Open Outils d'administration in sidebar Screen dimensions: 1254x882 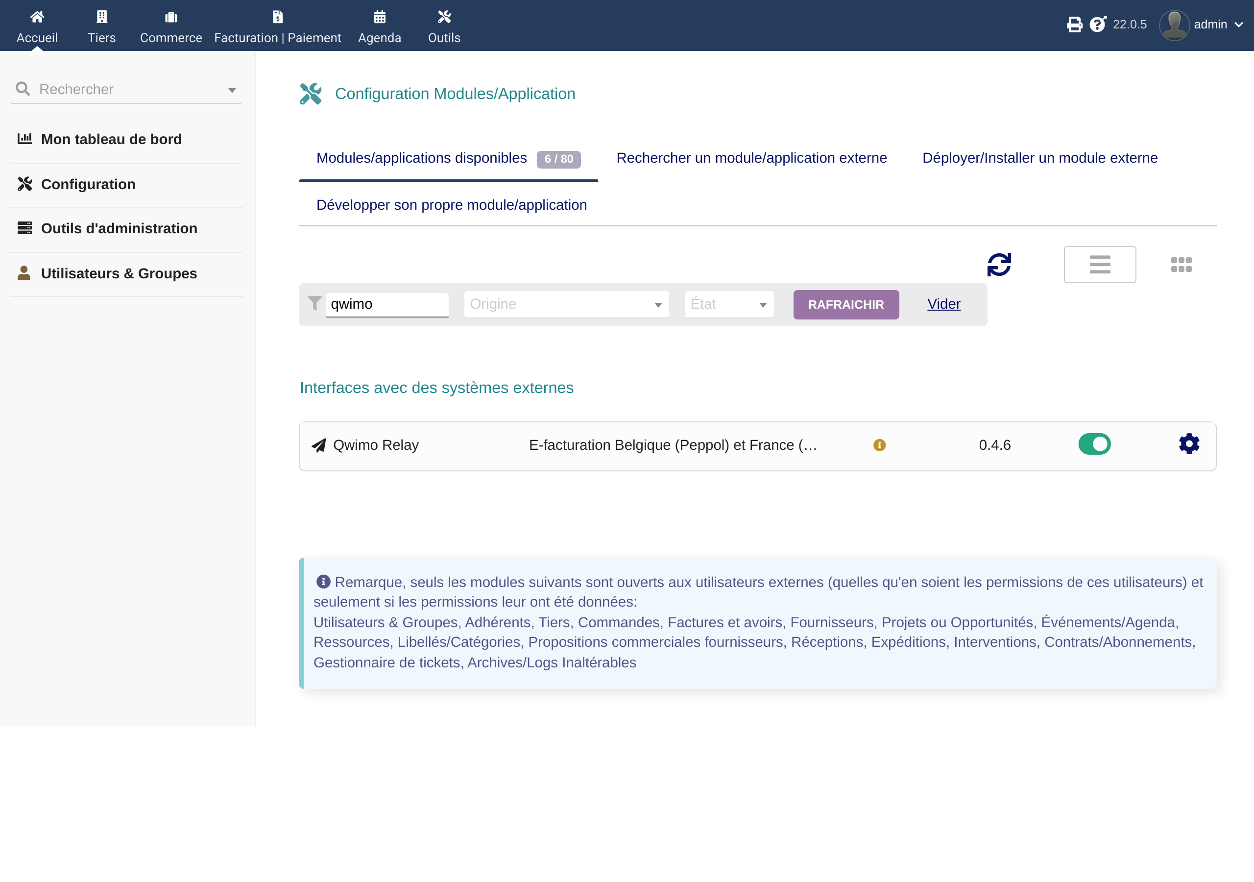click(x=119, y=228)
